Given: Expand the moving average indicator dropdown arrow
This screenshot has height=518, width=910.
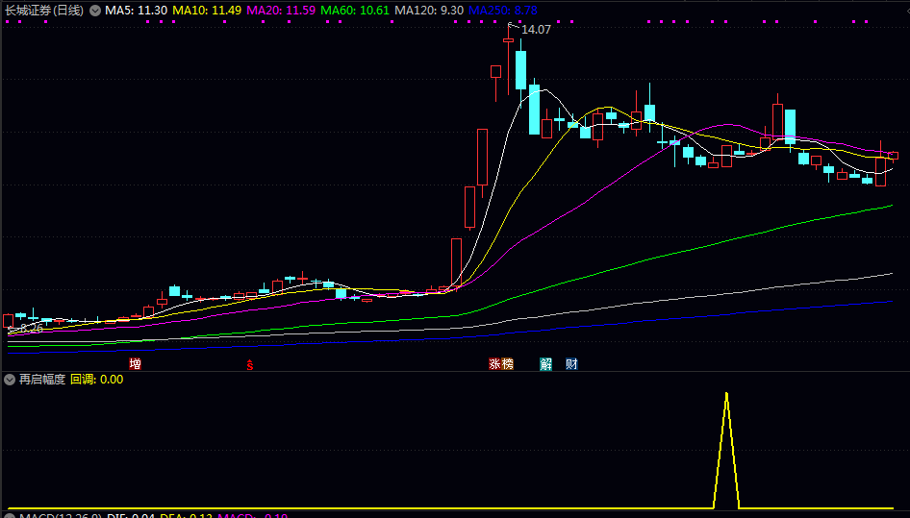Looking at the screenshot, I should pos(94,10).
